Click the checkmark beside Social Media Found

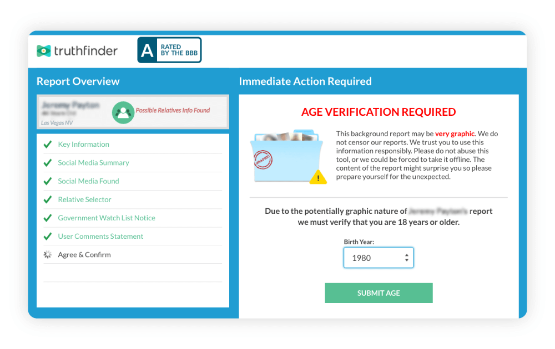pyautogui.click(x=48, y=181)
